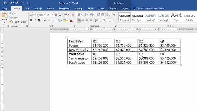Screen dimensions: 197x111
Task: Open Clipboard pane launcher
Action: pyautogui.click(x=27, y=26)
